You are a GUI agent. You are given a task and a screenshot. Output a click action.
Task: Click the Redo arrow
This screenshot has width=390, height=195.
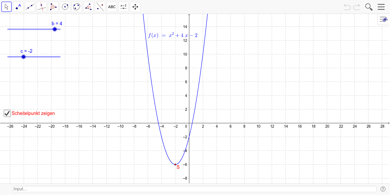click(357, 7)
